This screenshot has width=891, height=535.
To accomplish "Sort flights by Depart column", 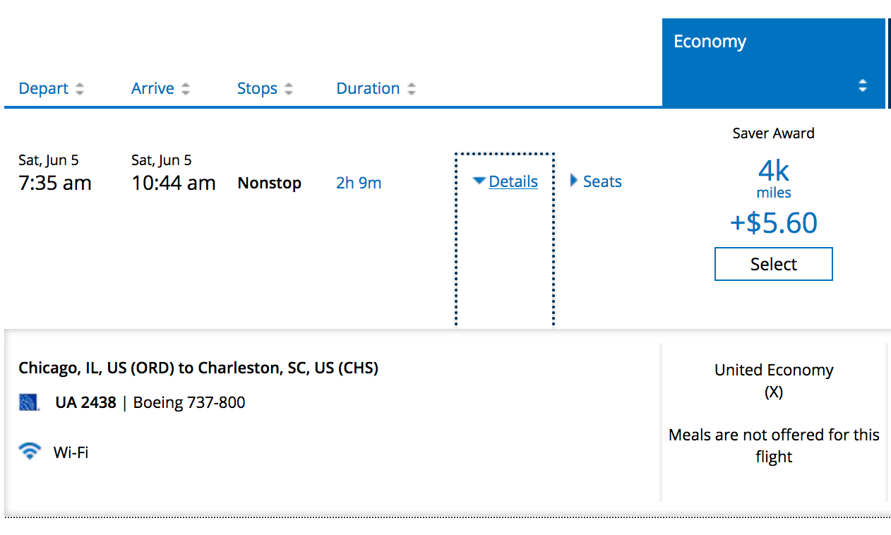I will (x=44, y=89).
